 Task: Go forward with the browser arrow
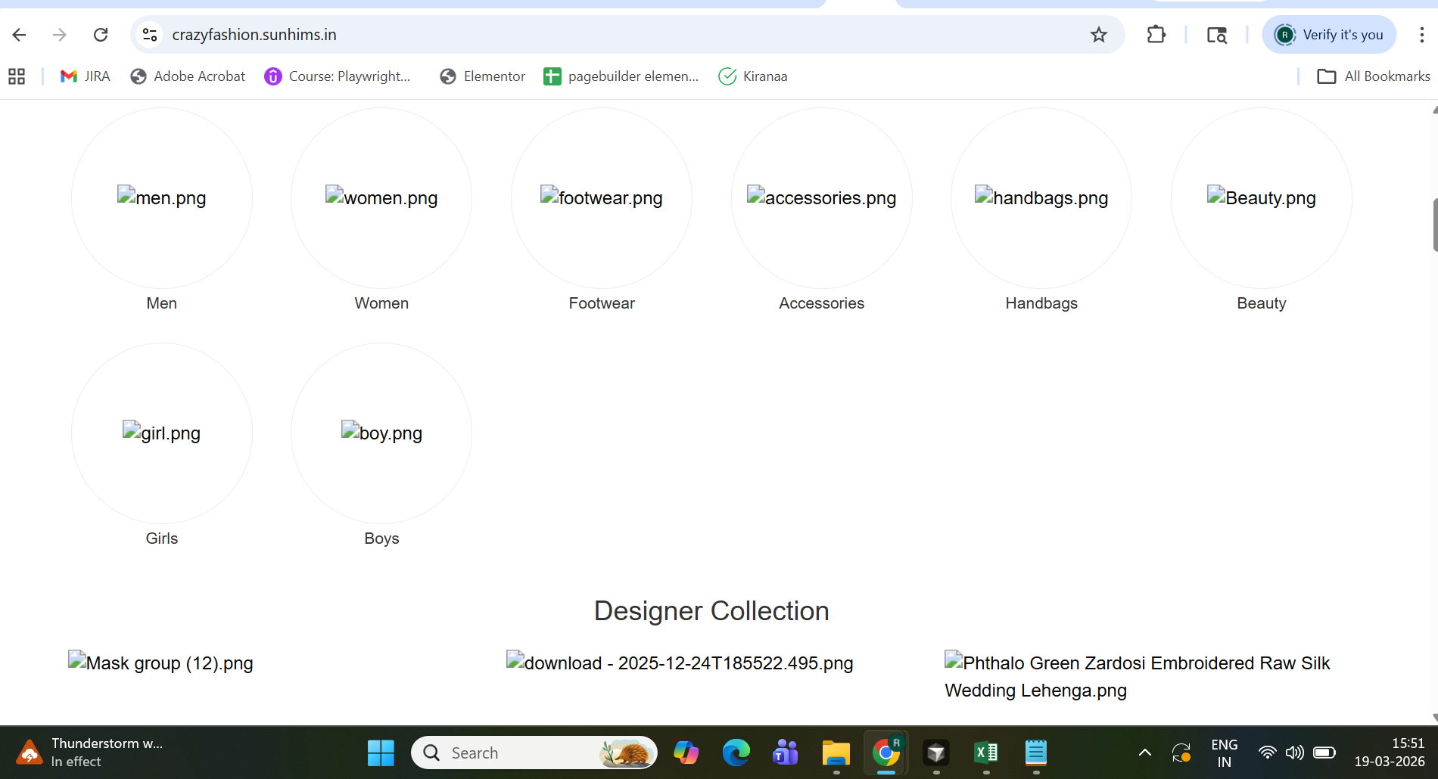coord(60,35)
